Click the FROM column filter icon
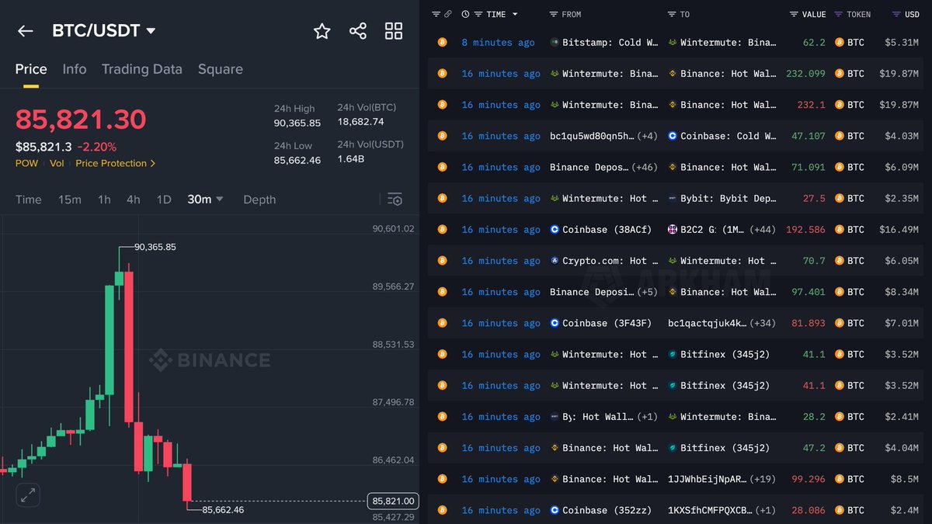 [553, 15]
